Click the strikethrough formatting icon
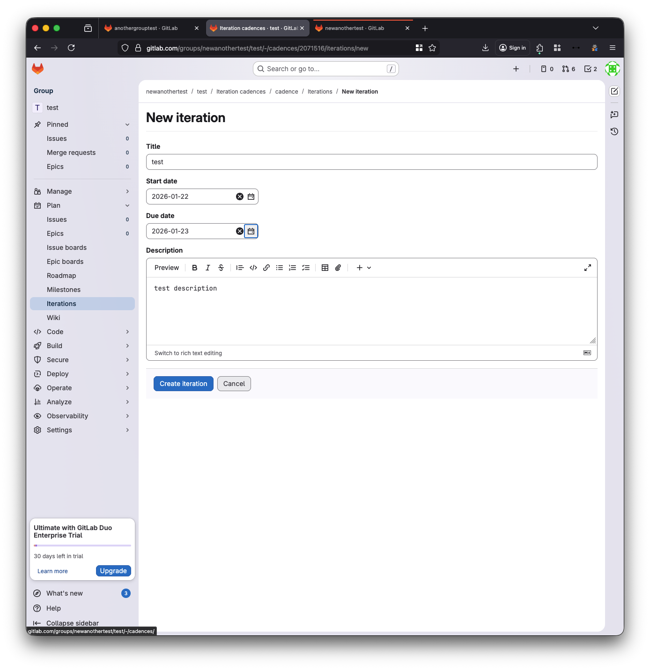The image size is (650, 670). click(221, 268)
